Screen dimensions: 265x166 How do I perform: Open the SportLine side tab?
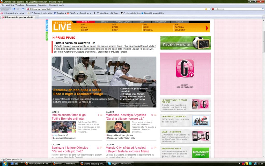[47, 25]
